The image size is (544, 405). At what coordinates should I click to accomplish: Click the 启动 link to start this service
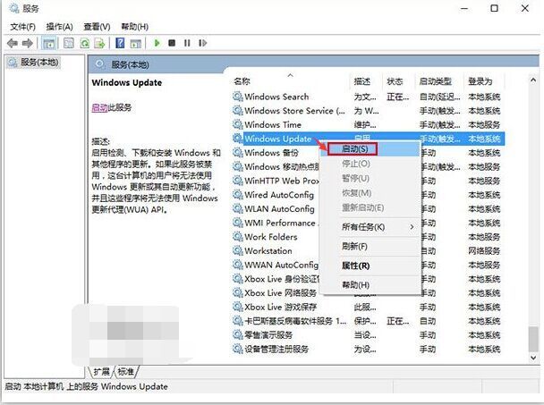pyautogui.click(x=99, y=108)
